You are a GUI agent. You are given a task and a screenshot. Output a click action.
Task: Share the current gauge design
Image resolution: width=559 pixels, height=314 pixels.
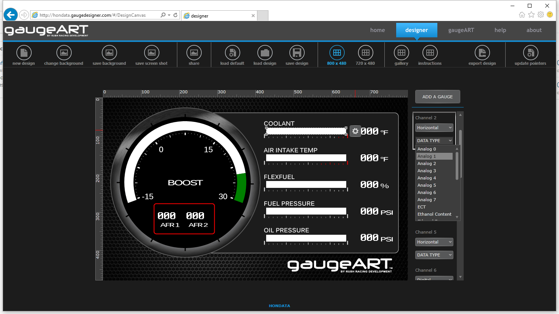tap(194, 54)
